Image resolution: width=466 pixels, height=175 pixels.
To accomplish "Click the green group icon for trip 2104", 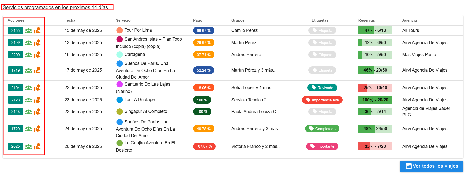I will (x=28, y=88).
